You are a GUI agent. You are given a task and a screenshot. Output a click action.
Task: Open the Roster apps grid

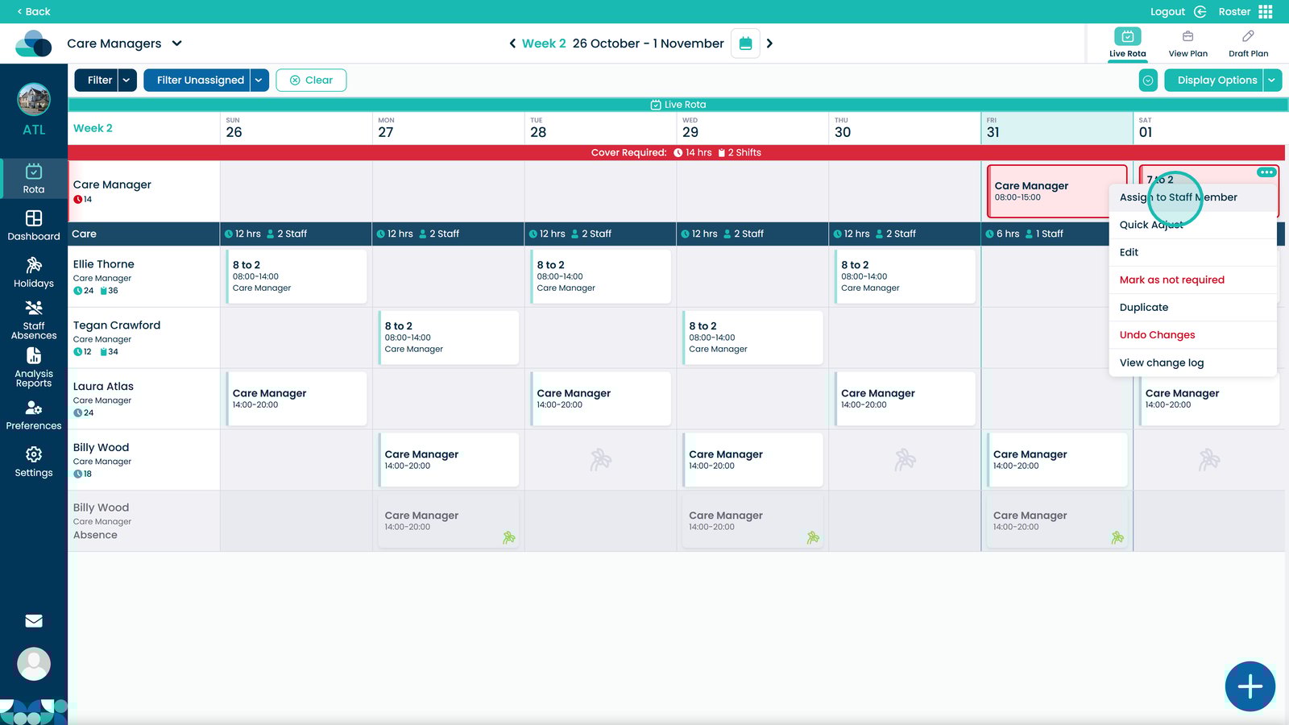click(x=1266, y=11)
